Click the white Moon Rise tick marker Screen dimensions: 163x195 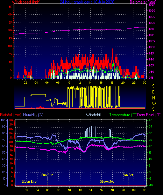[x=29, y=185]
